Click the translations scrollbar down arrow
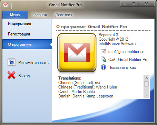 147,95
